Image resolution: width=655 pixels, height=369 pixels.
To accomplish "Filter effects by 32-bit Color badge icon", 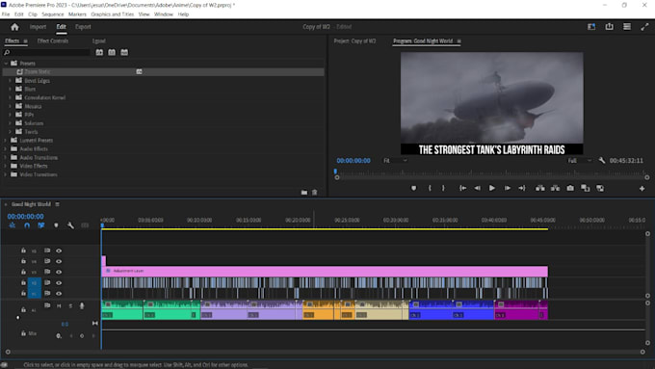I will click(x=112, y=52).
